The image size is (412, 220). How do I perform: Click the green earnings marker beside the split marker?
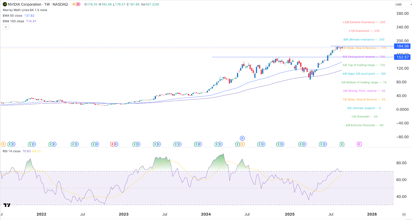click(x=238, y=144)
